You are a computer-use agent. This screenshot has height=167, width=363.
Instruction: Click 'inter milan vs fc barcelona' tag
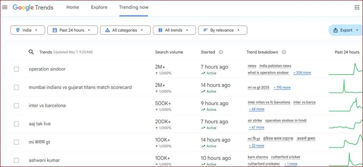(x=269, y=102)
